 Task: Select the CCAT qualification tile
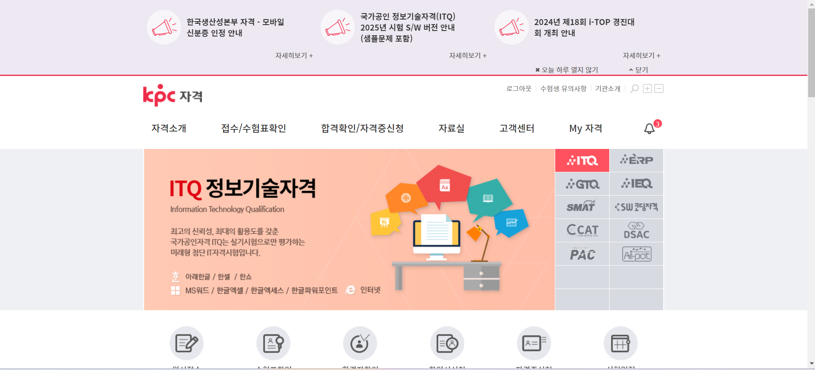tap(582, 230)
